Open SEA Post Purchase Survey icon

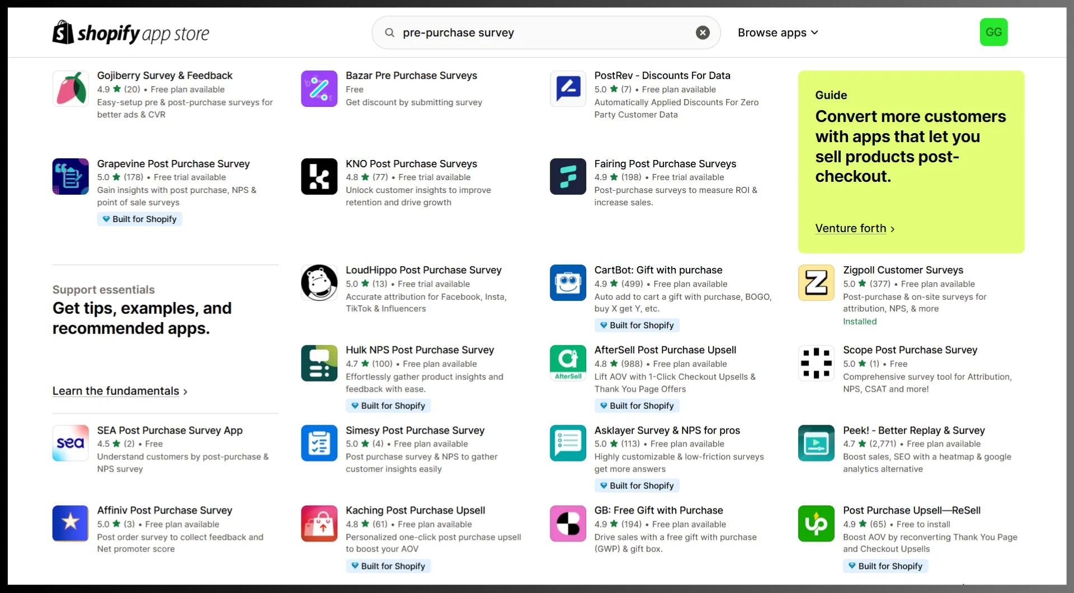(70, 443)
